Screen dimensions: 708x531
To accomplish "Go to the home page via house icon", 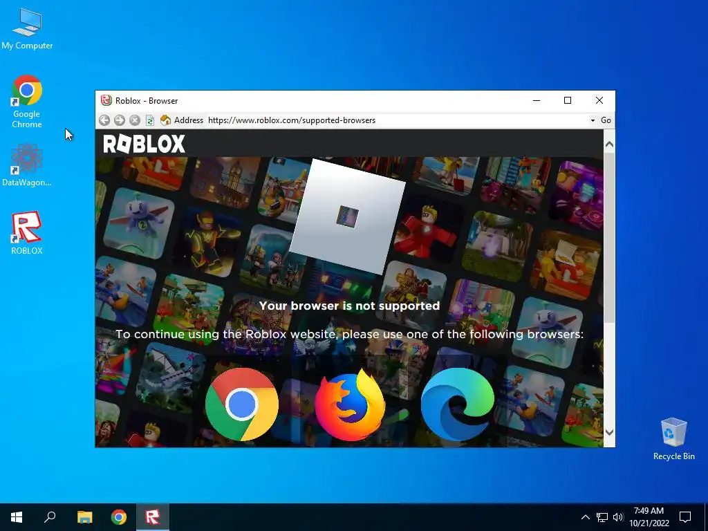I will [x=165, y=120].
